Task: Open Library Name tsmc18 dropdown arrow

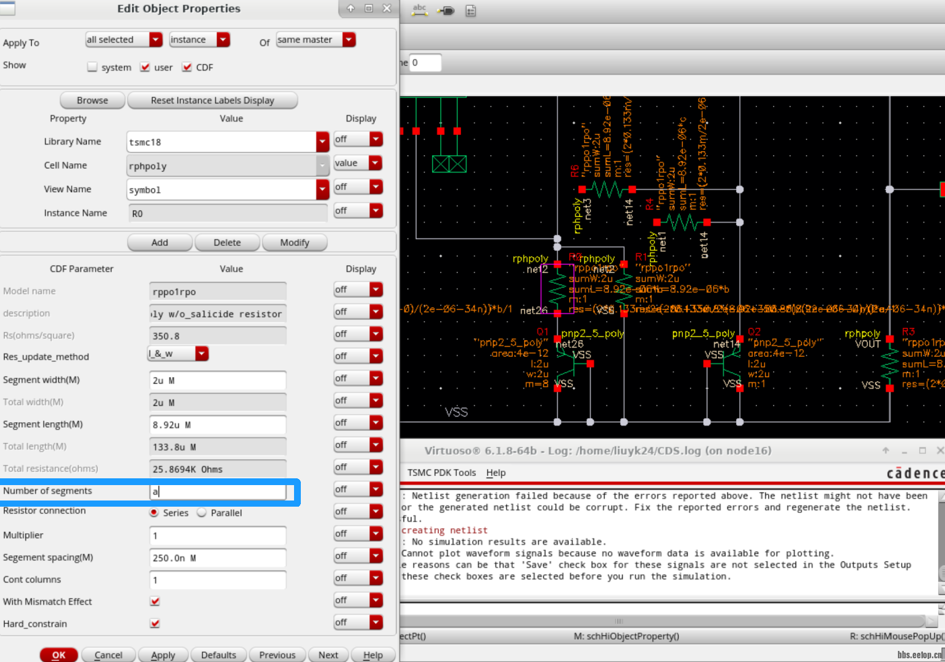Action: coord(322,142)
